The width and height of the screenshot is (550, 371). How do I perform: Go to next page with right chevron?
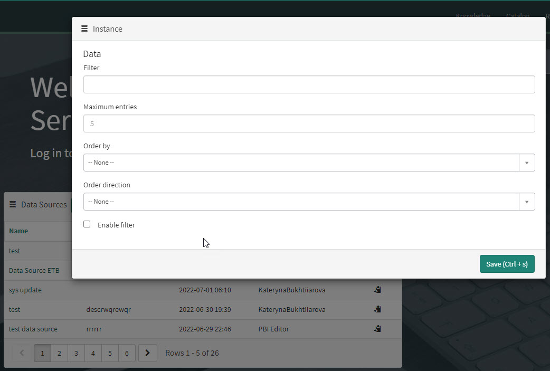click(x=148, y=353)
